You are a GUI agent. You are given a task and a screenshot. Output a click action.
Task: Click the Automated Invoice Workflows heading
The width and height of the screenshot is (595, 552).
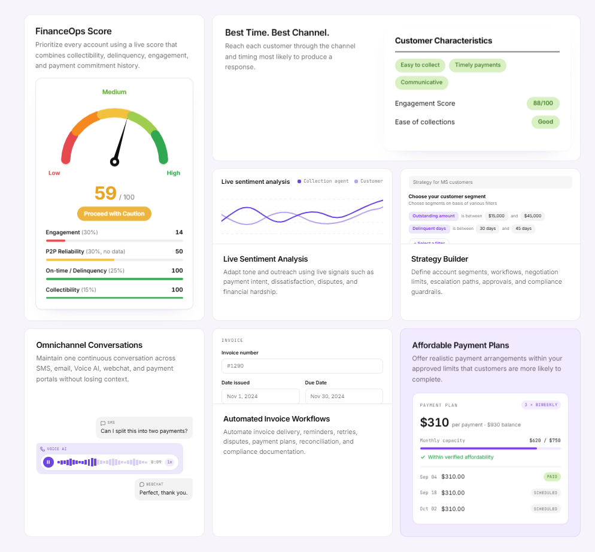click(277, 418)
